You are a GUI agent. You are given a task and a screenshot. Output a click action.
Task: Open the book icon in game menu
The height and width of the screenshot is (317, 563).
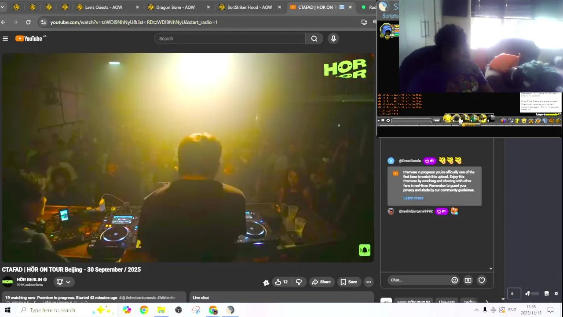[x=538, y=121]
